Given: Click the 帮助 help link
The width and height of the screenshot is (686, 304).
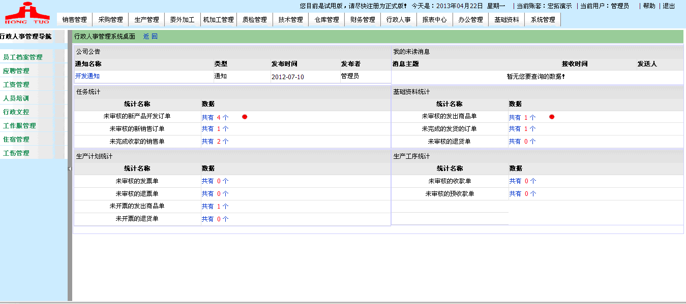Looking at the screenshot, I should 649,6.
